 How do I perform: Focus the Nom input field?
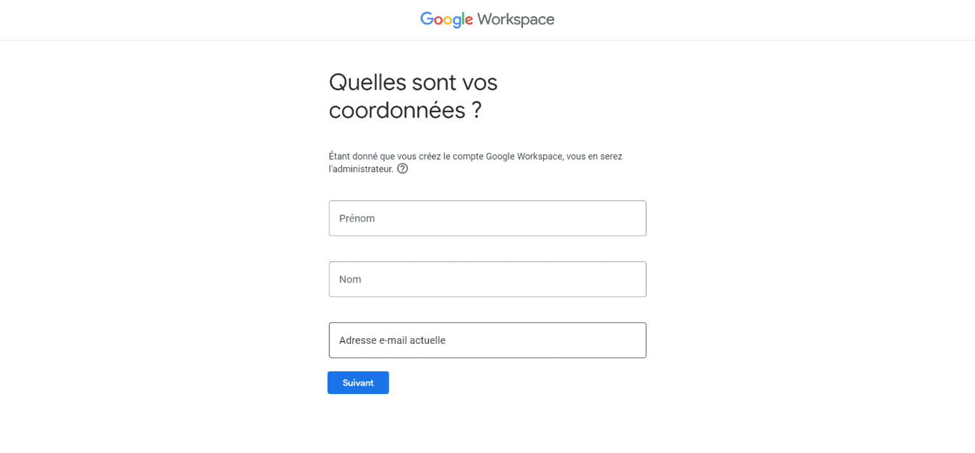tap(487, 279)
